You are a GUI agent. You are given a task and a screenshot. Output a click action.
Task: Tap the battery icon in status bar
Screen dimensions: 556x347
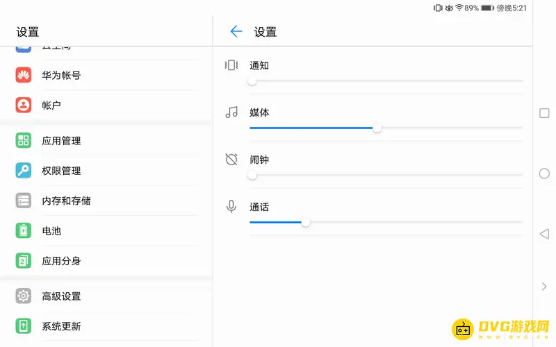[488, 8]
